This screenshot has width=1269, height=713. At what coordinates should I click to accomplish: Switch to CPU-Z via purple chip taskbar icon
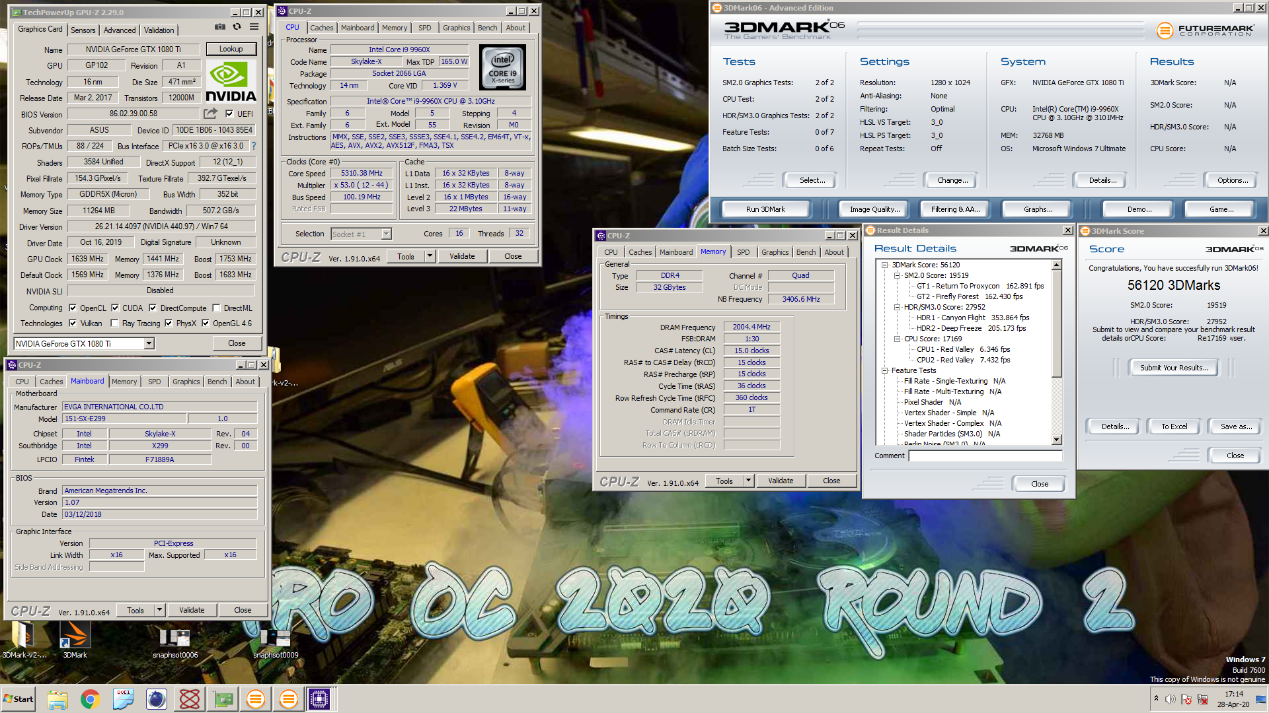point(319,699)
